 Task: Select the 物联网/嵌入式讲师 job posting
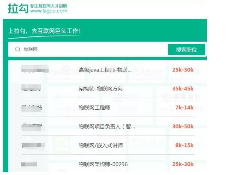click(101, 145)
